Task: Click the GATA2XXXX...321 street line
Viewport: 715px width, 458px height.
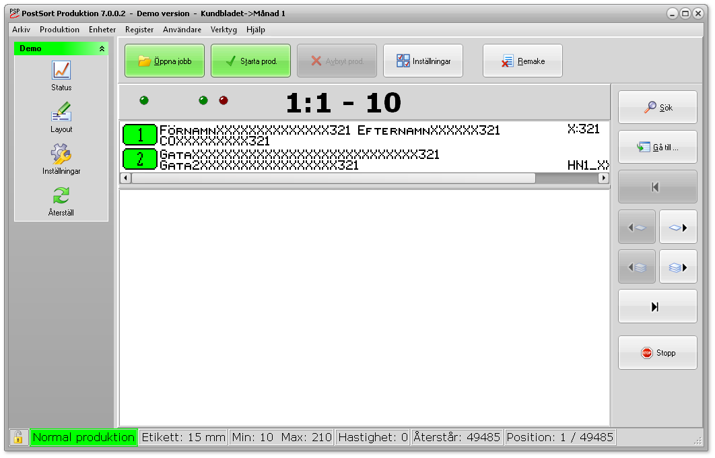Action: click(x=259, y=165)
